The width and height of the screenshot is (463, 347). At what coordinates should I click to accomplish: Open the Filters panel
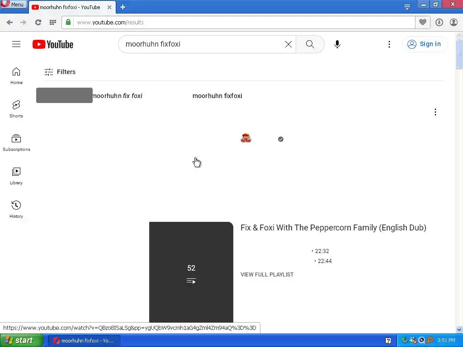tap(60, 72)
